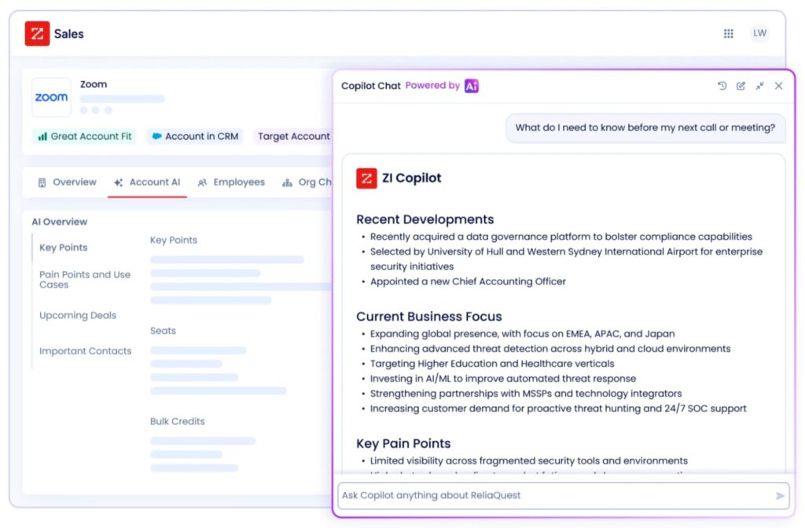Click the Ask Copilot input field
This screenshot has height=528, width=805.
click(x=550, y=496)
